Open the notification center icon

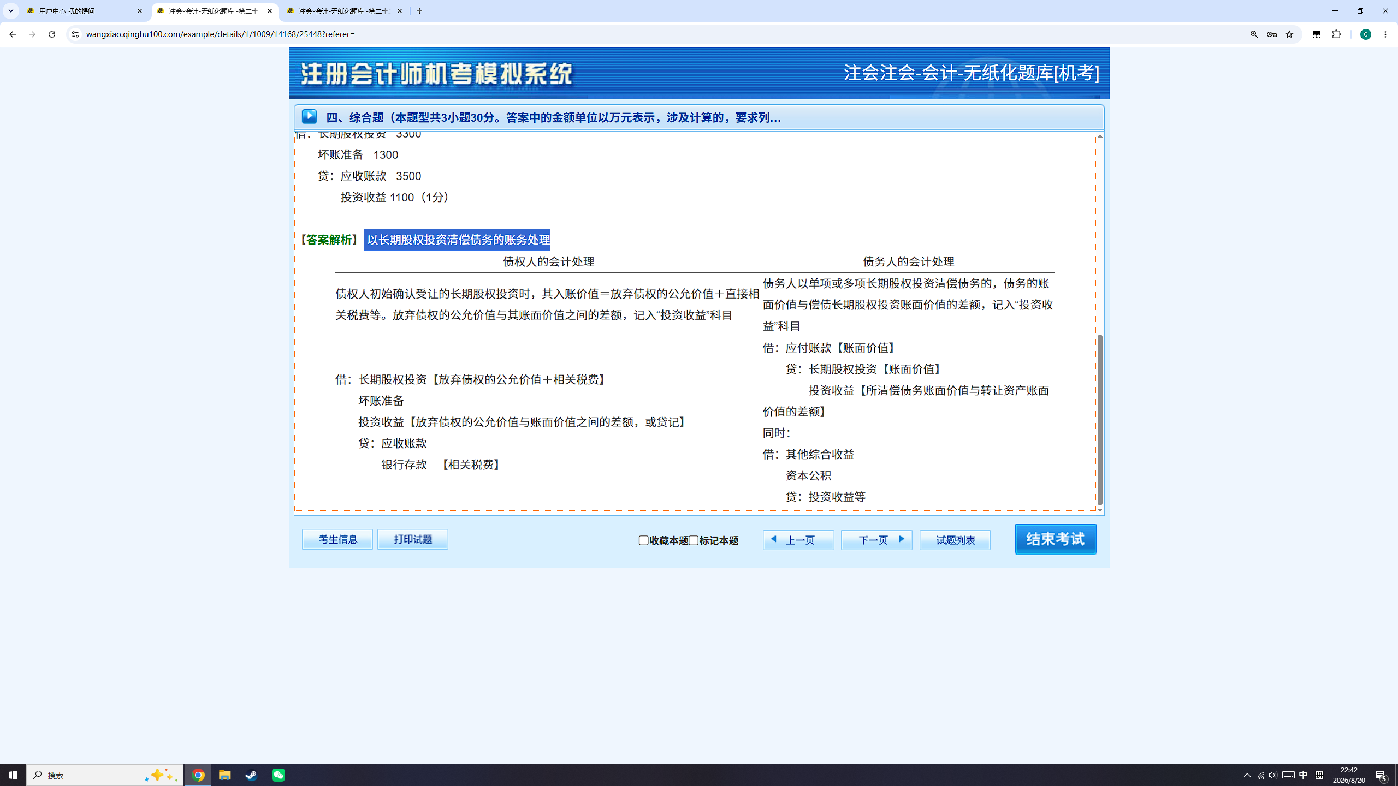click(1381, 775)
